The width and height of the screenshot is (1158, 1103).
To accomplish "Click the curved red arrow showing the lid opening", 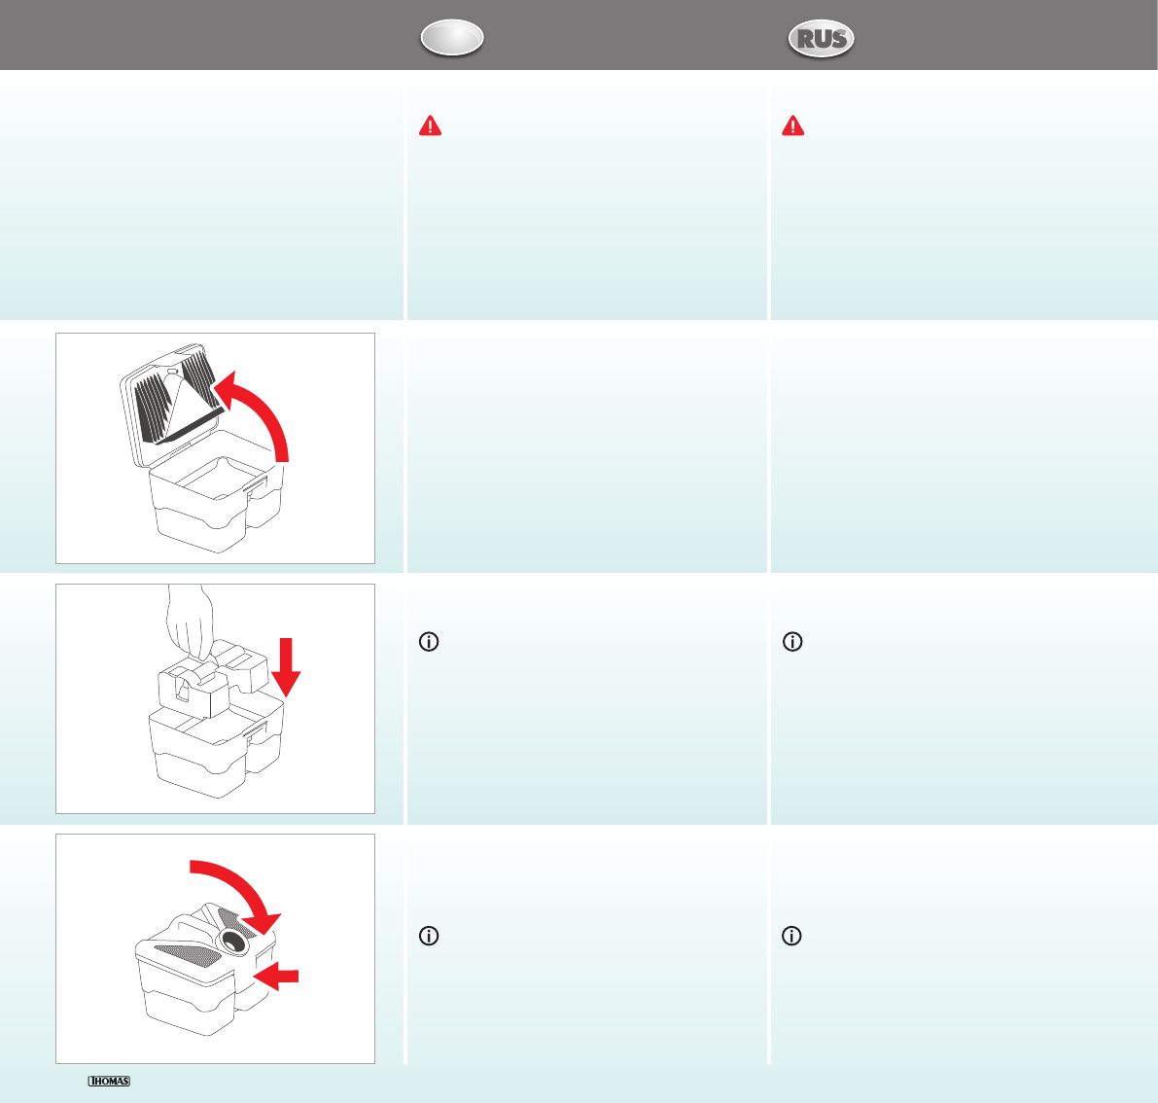I will pos(255,413).
